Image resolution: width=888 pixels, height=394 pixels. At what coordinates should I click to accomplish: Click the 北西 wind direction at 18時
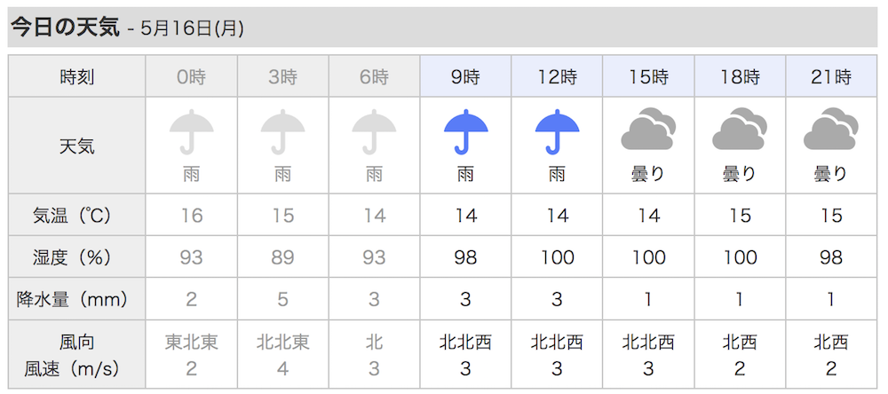point(740,342)
